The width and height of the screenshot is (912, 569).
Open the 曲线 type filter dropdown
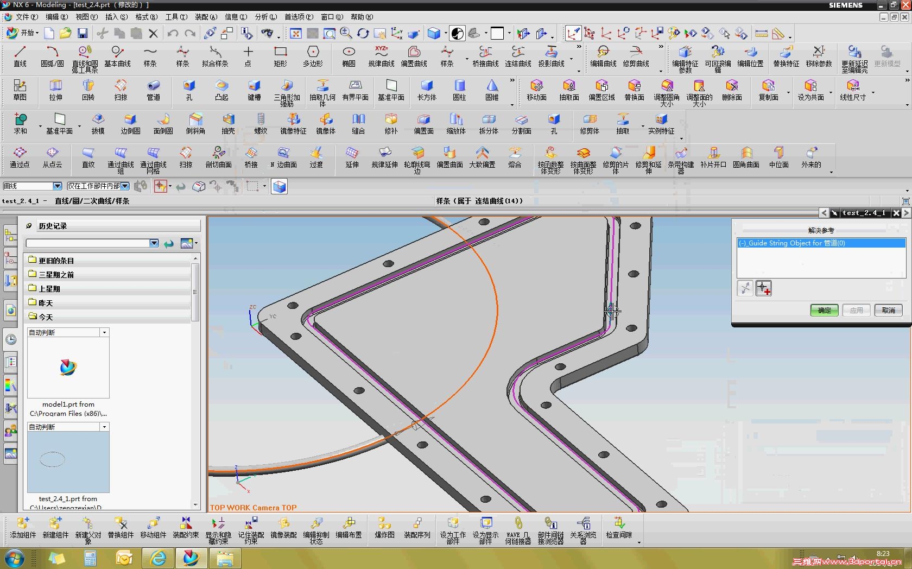pos(57,186)
